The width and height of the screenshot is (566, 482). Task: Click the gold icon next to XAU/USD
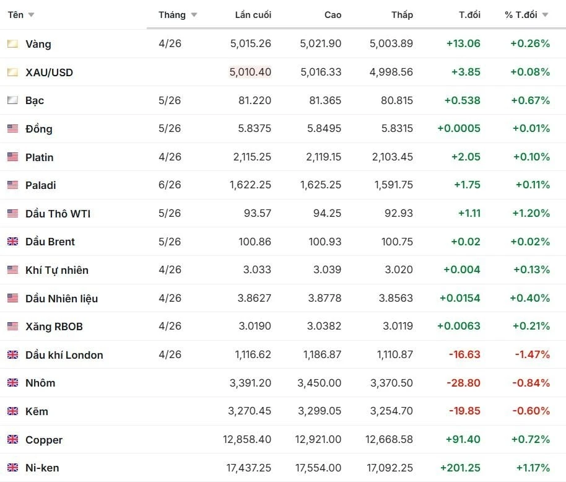click(12, 72)
